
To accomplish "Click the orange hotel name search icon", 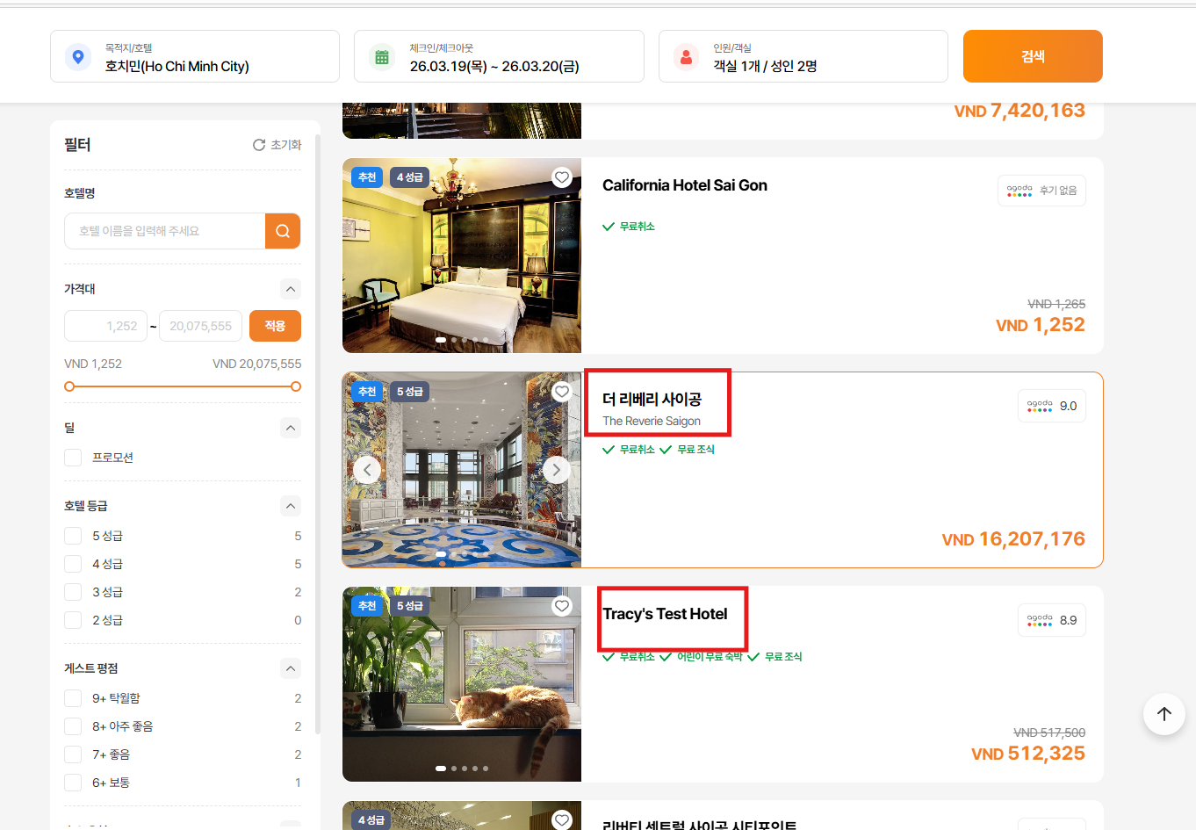I will tap(283, 231).
